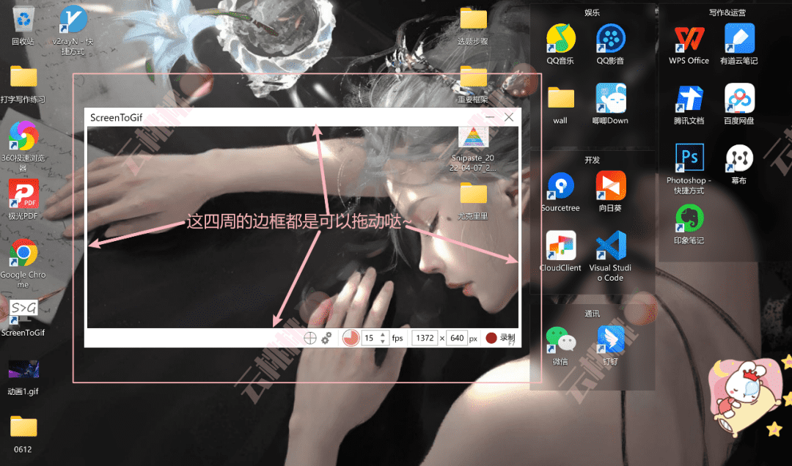
Task: Launch 唧唧Down app
Action: (x=611, y=98)
